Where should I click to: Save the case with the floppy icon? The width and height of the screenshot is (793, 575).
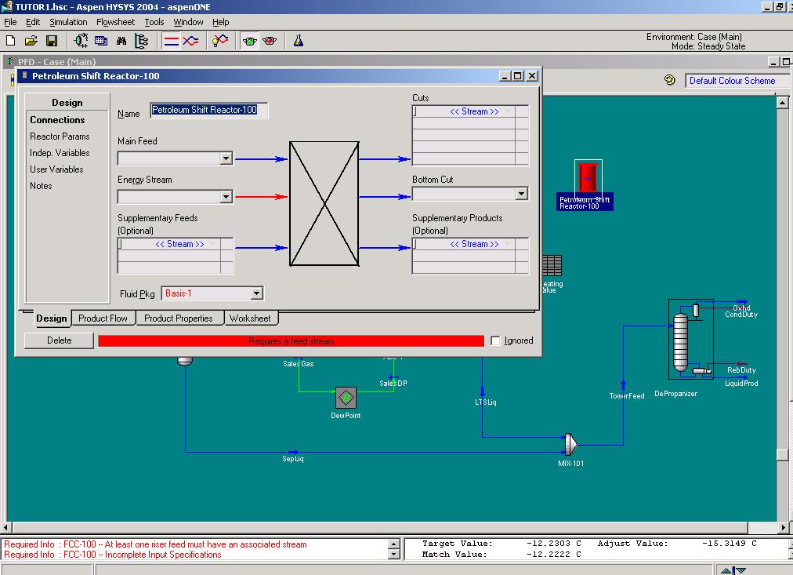(x=52, y=41)
